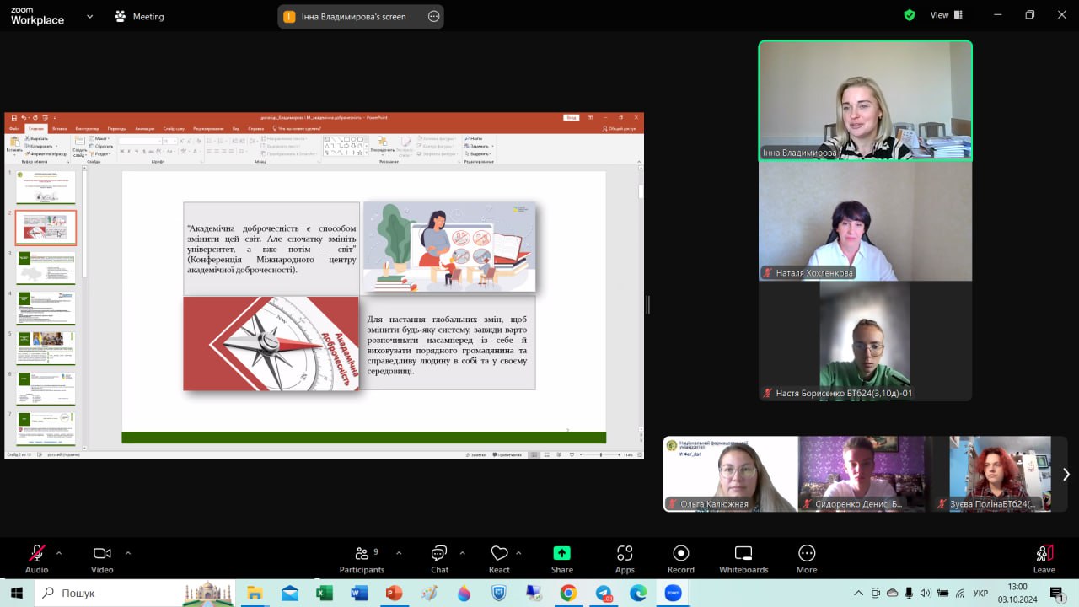Image resolution: width=1079 pixels, height=607 pixels.
Task: Click the compass image on the slide
Action: 271,344
